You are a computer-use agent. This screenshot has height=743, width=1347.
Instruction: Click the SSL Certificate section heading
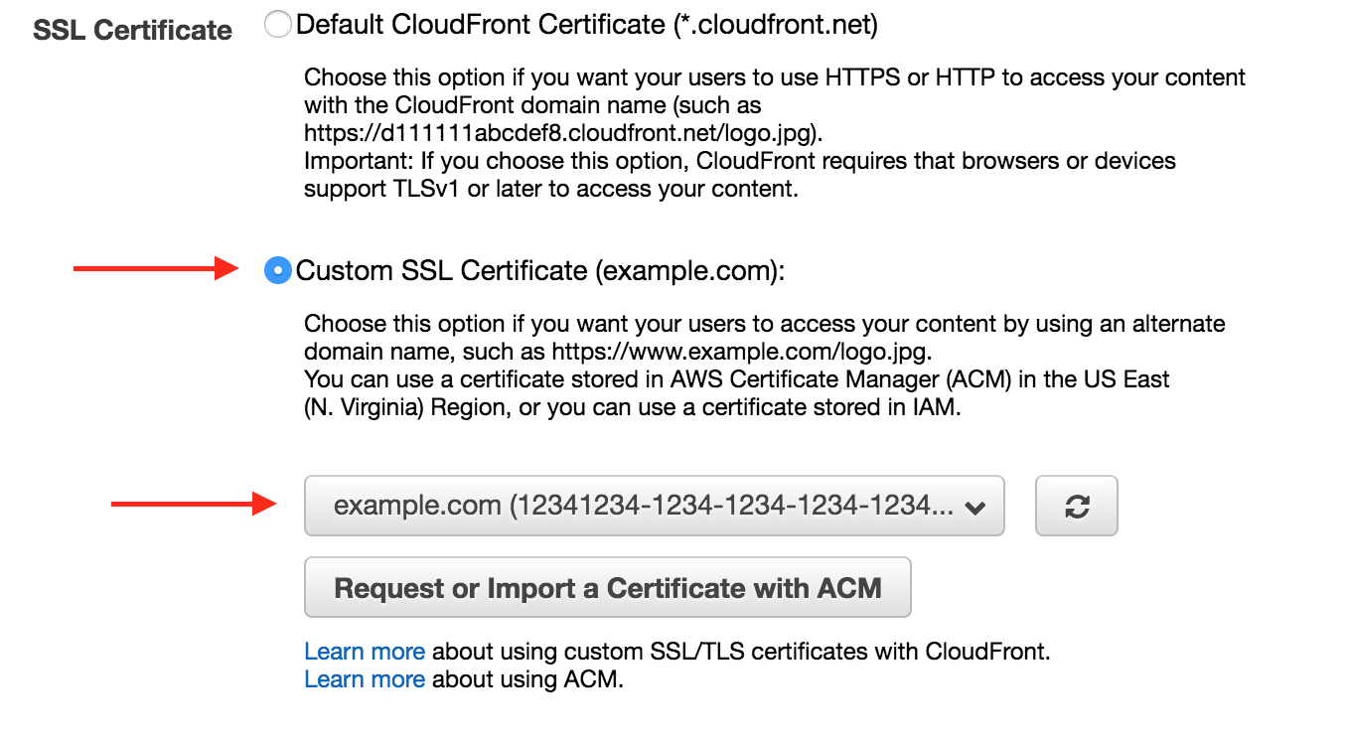click(132, 30)
